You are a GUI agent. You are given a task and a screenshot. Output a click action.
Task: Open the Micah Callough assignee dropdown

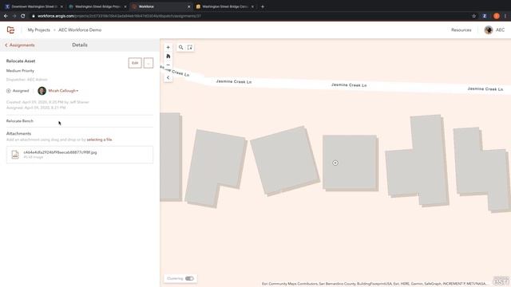[x=63, y=91]
